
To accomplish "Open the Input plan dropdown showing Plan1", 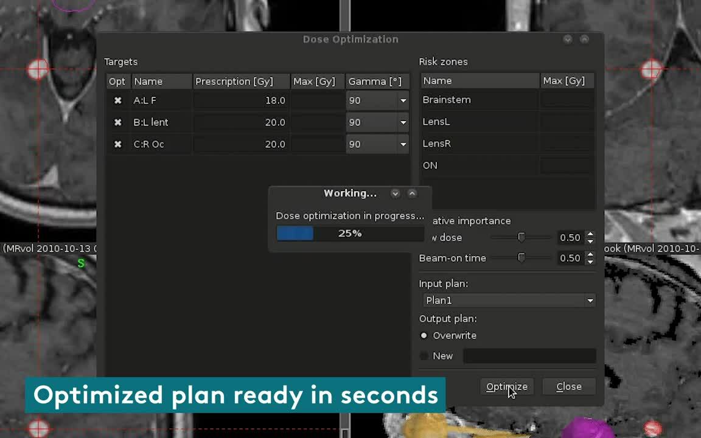I will (509, 301).
